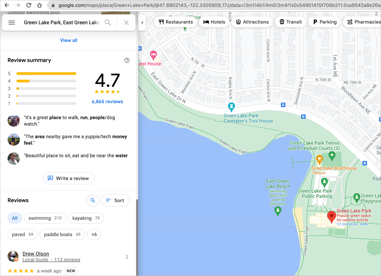Click the 'yuppie/tech money feel' review quote

(x=75, y=140)
